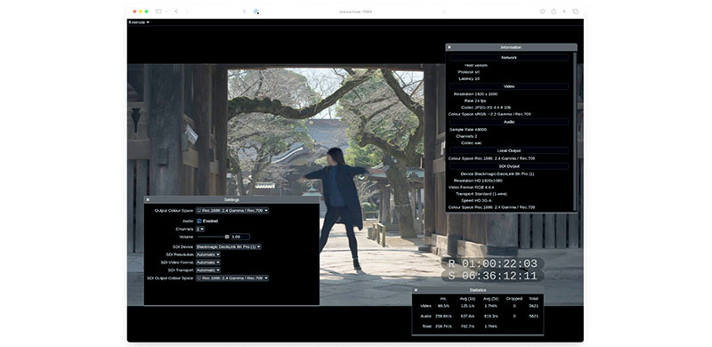The height and width of the screenshot is (347, 712).
Task: Collapse the Audio section header in Information
Action: [509, 122]
